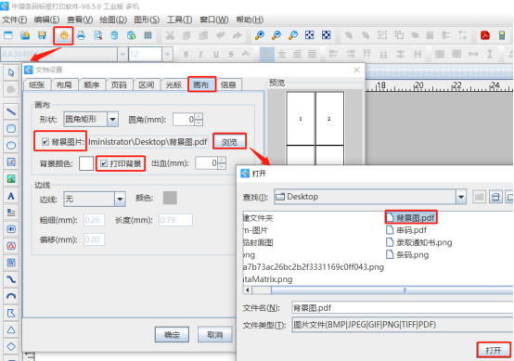Click the print icon in toolbar
The width and height of the screenshot is (514, 361).
pyautogui.click(x=81, y=35)
